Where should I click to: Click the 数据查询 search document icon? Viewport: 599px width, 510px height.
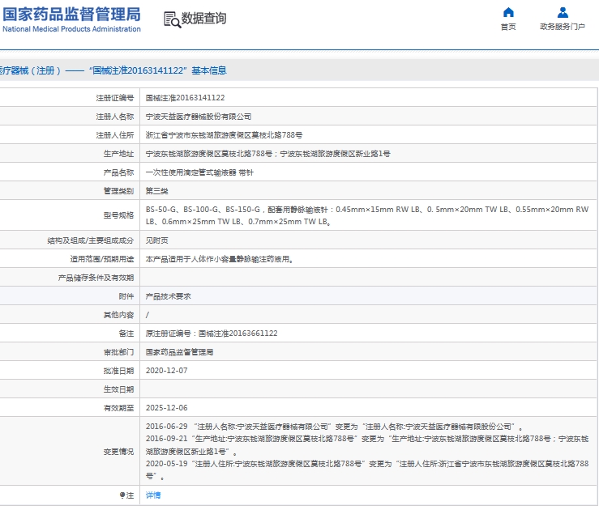tap(172, 19)
